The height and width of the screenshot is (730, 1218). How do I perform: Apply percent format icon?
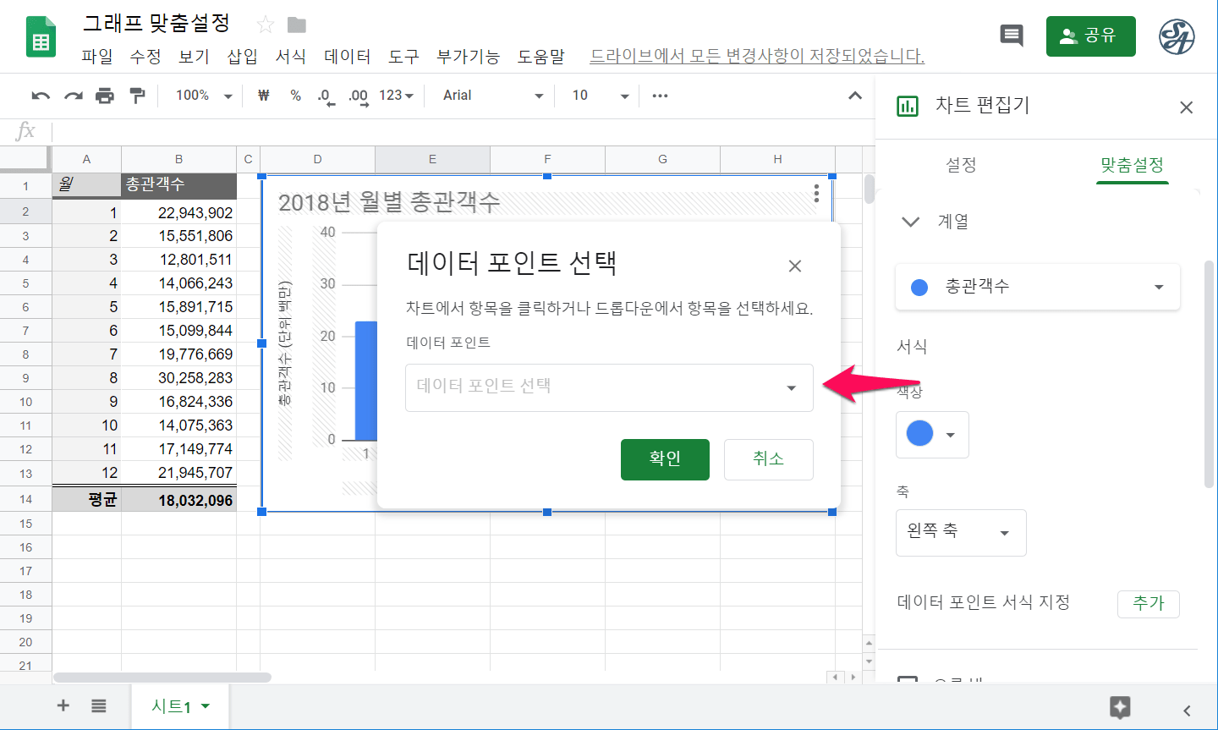coord(294,96)
